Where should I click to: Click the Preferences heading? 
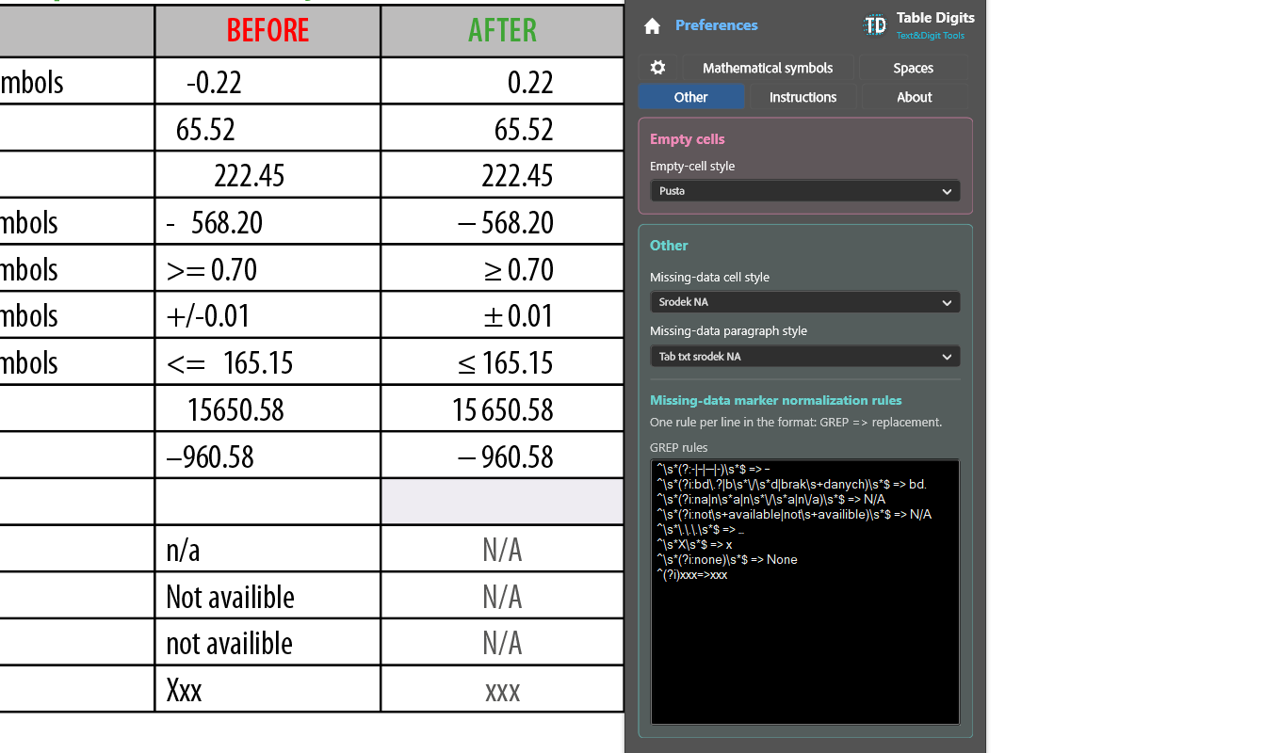pyautogui.click(x=717, y=25)
